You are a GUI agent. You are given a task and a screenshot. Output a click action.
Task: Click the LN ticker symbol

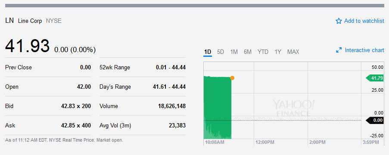coord(9,21)
